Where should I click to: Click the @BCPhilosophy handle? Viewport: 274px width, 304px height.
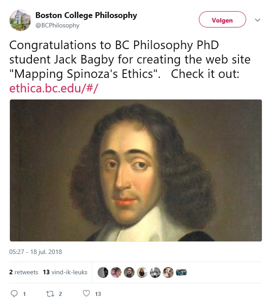(57, 26)
